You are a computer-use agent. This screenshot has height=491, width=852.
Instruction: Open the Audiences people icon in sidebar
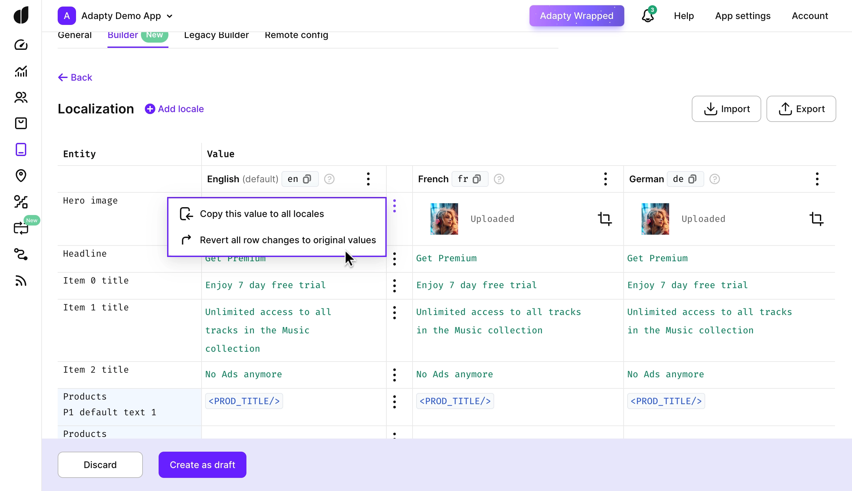(x=21, y=97)
